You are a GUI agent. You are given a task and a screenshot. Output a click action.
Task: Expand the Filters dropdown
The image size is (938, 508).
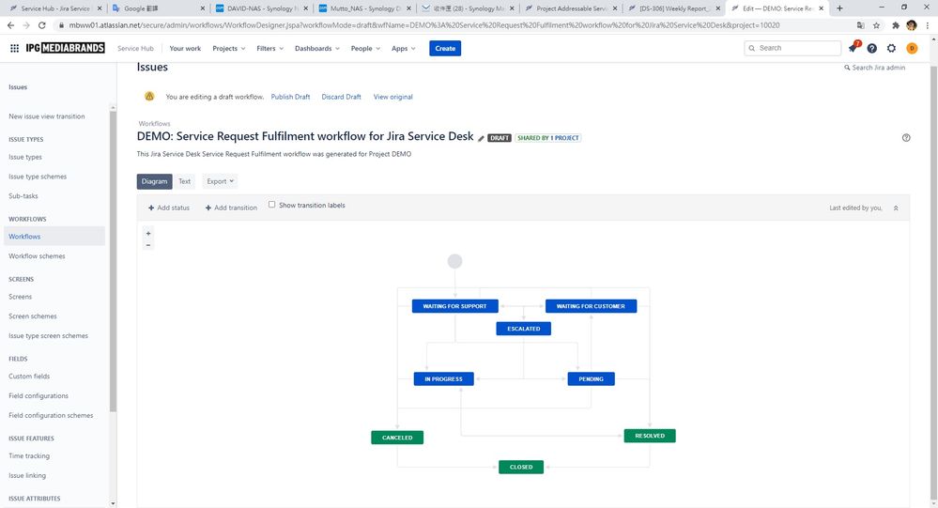(x=269, y=49)
